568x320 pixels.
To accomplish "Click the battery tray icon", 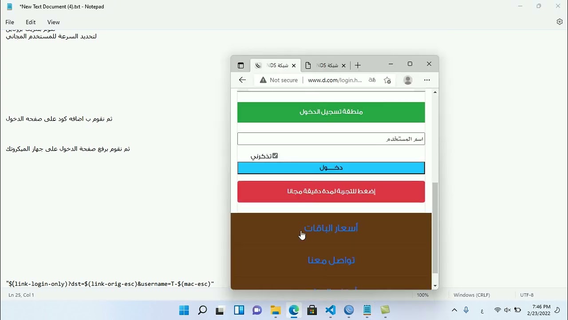I will pyautogui.click(x=517, y=310).
